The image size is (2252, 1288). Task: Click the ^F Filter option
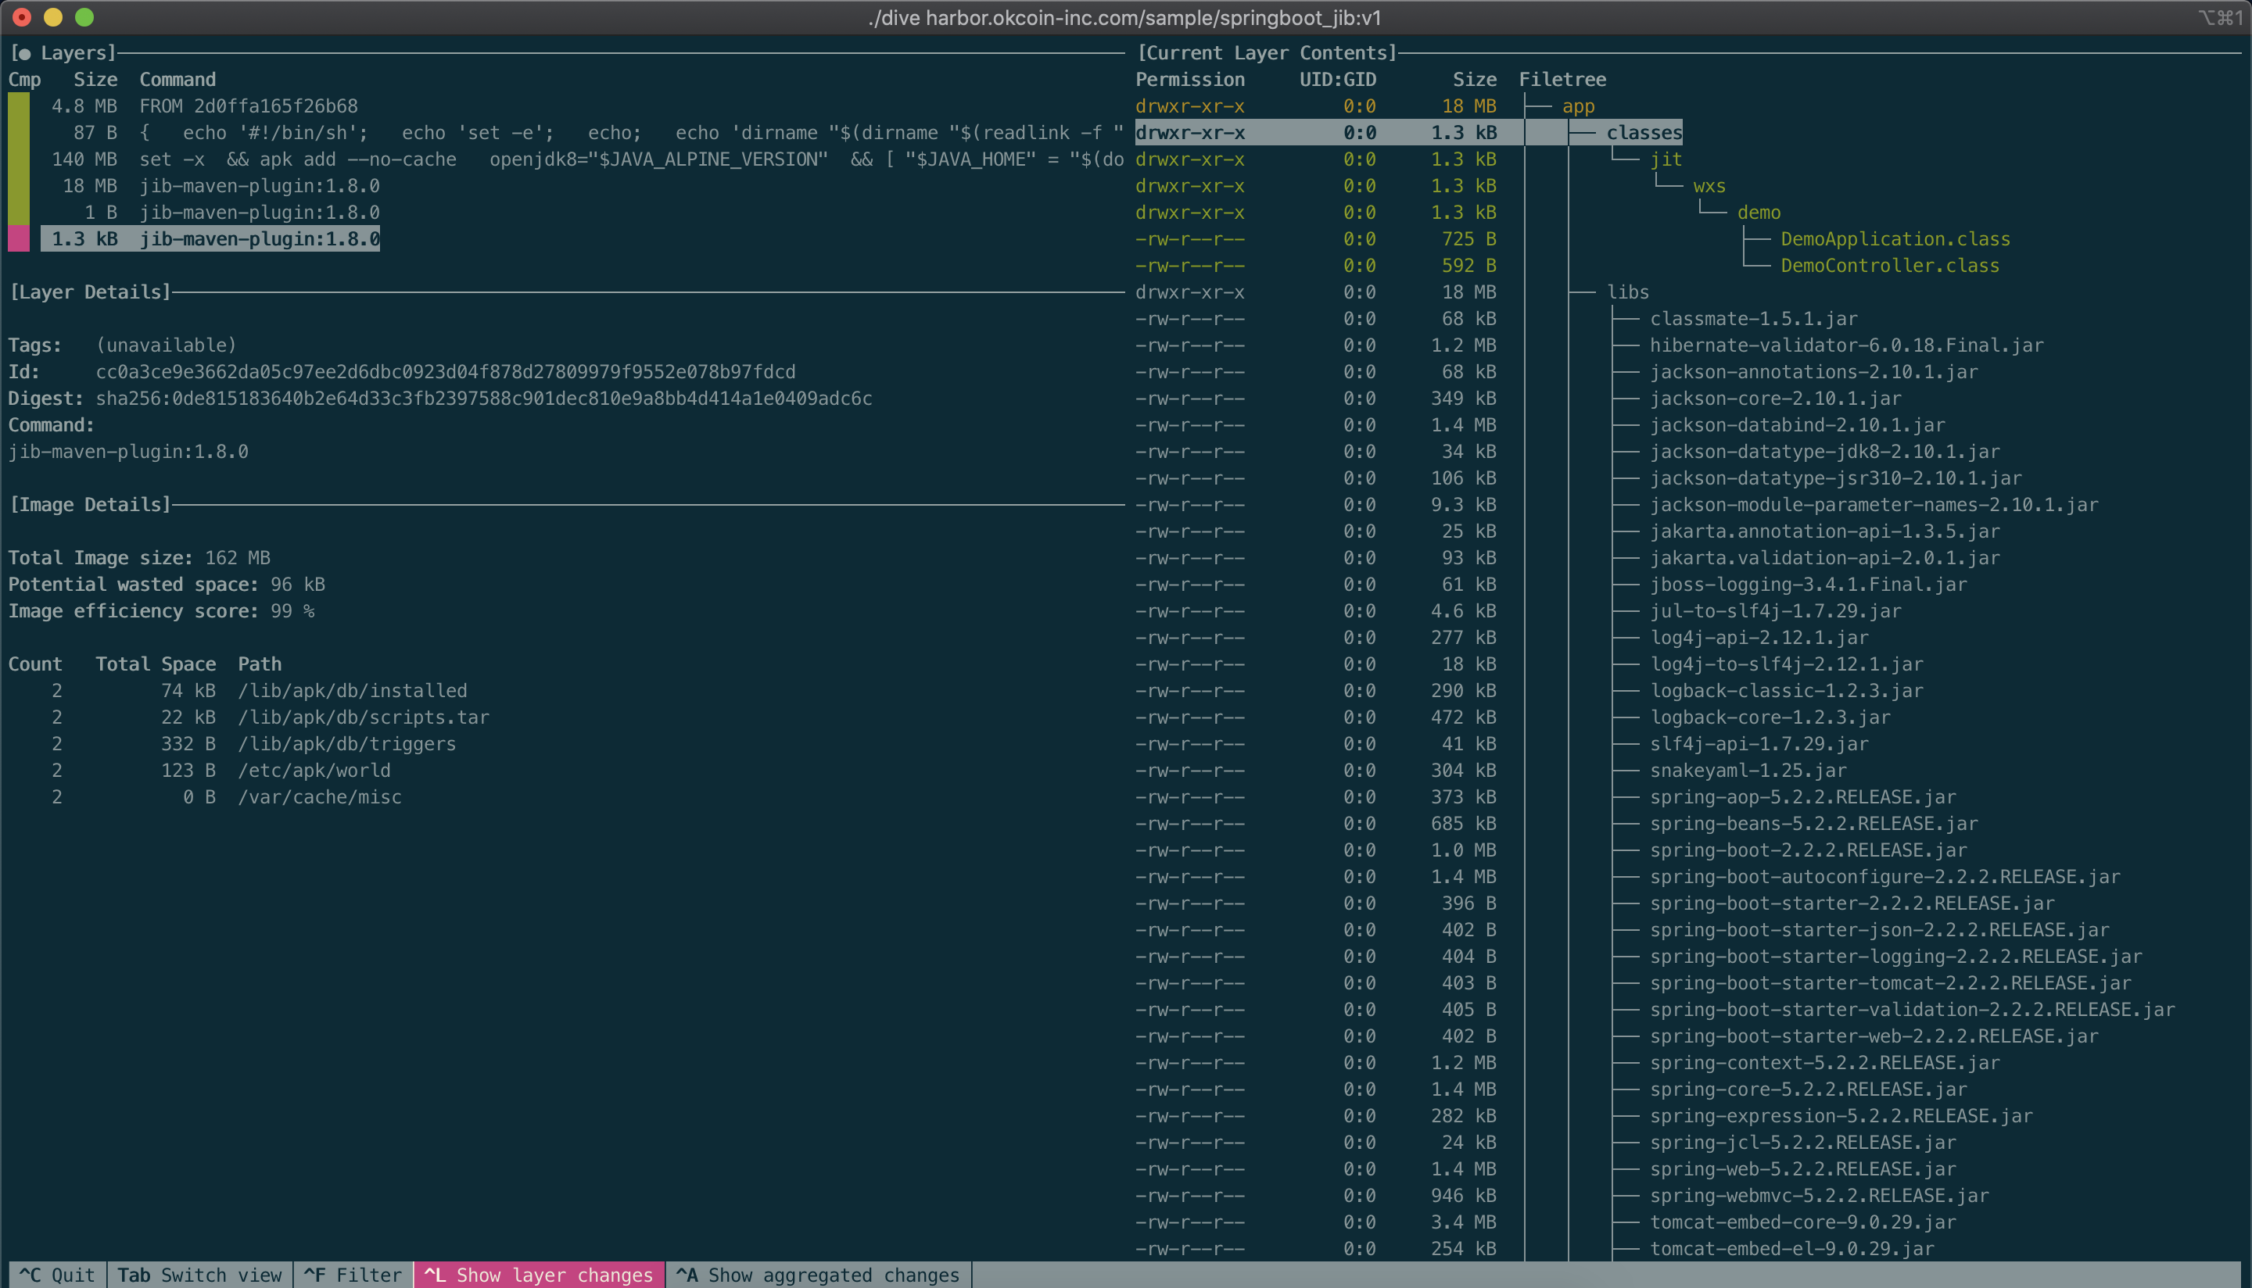point(352,1275)
